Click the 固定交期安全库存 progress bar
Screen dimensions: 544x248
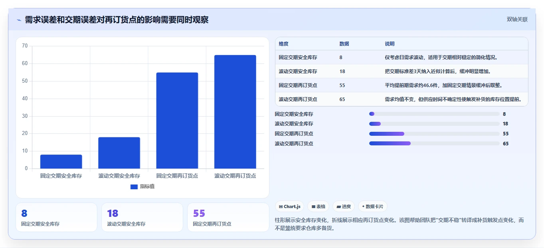(434, 114)
